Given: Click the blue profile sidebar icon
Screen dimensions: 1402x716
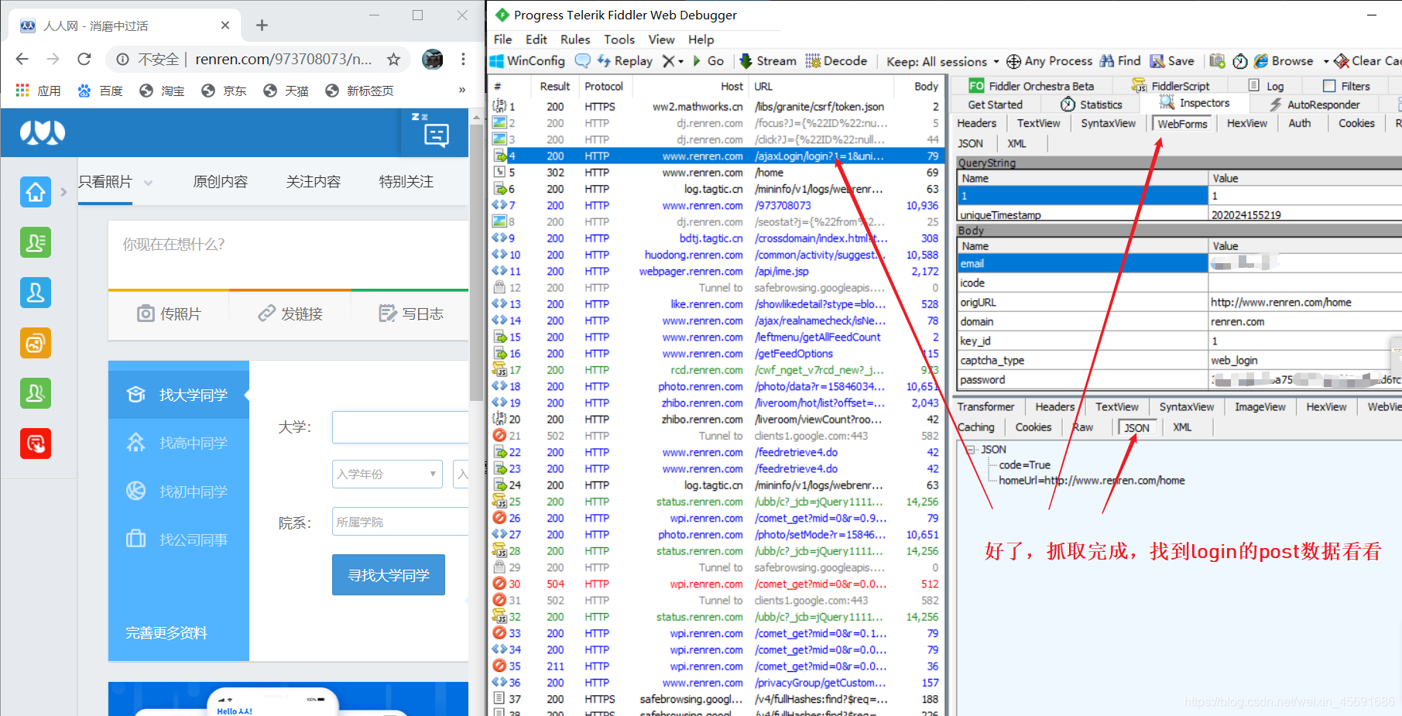Looking at the screenshot, I should coord(36,293).
